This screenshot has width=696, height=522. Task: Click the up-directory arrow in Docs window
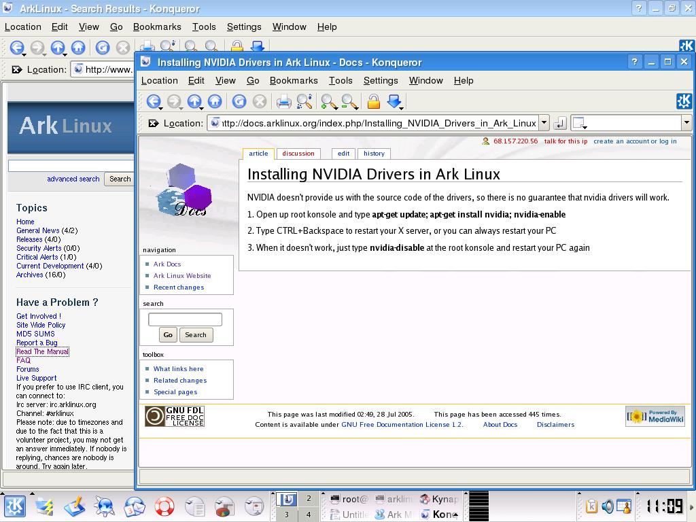pyautogui.click(x=194, y=102)
